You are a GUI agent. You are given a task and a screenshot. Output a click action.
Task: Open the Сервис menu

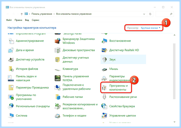coord(36,20)
